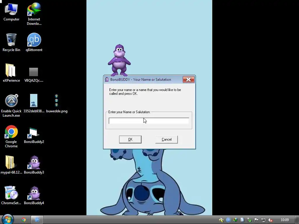Open Action Center flag icon
The image size is (299, 224).
(256, 220)
